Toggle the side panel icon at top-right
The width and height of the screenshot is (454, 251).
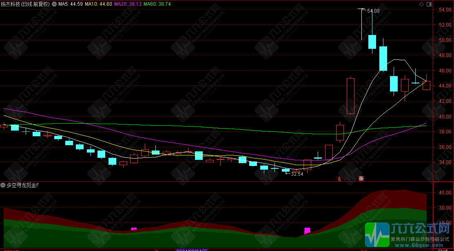pyautogui.click(x=429, y=4)
